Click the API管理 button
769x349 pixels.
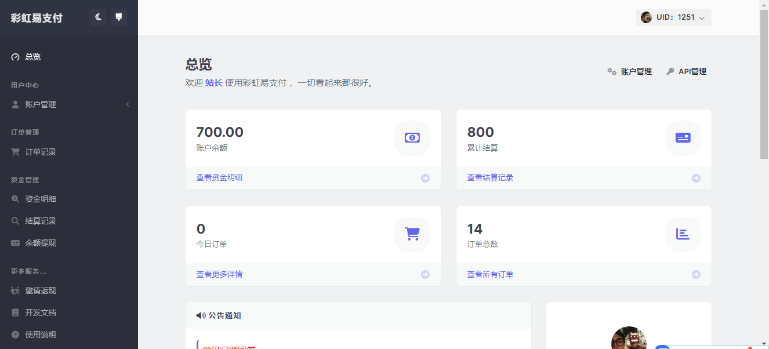click(687, 71)
